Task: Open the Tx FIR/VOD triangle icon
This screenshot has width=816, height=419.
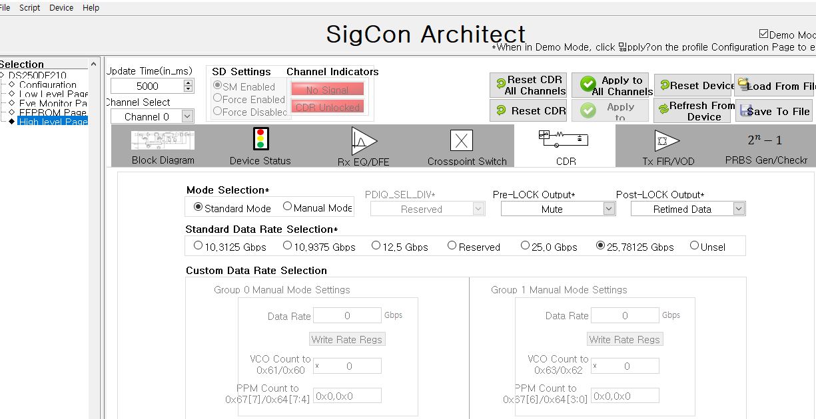Action: pos(667,140)
